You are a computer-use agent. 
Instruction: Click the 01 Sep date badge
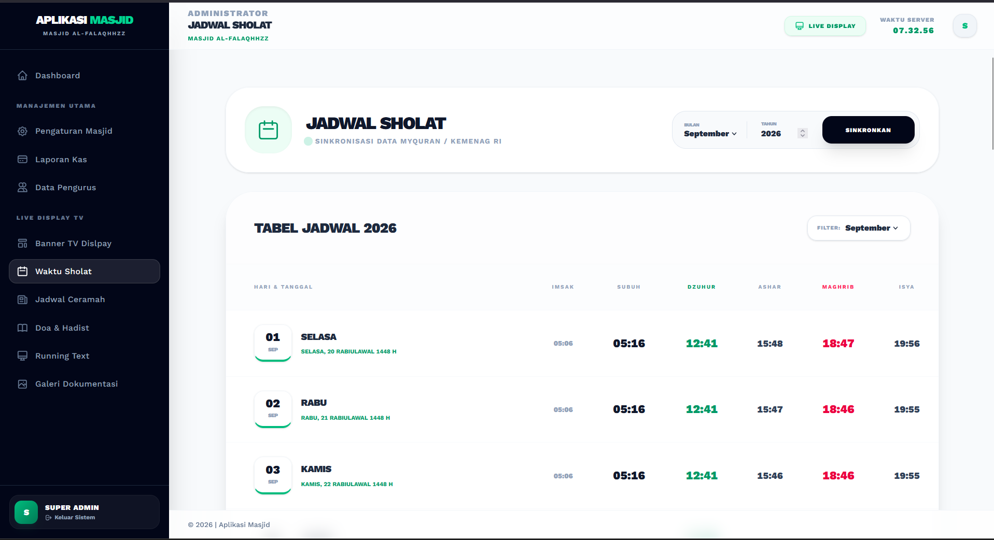coord(273,343)
